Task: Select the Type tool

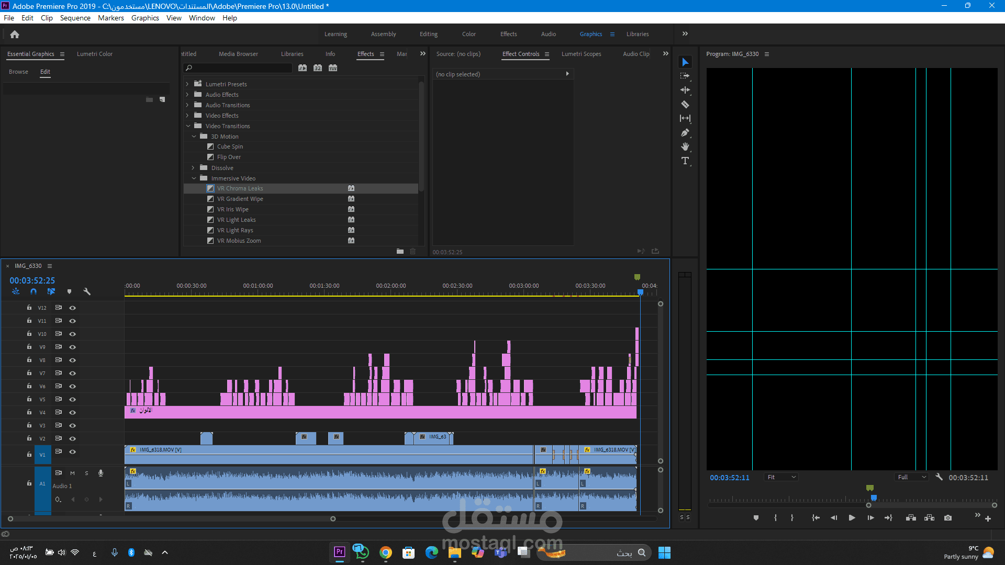Action: tap(685, 161)
